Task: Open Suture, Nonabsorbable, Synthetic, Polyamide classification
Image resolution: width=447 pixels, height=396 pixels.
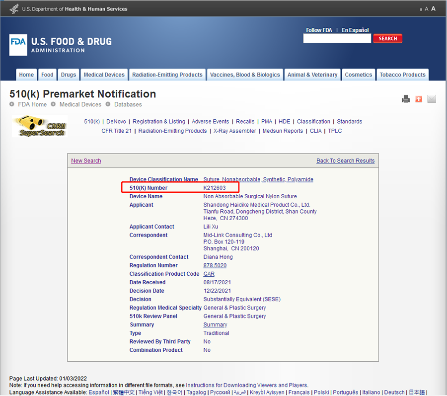Action: tap(258, 179)
